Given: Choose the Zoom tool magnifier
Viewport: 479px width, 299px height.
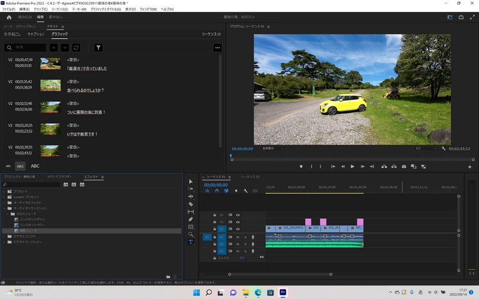Looking at the screenshot, I should (x=191, y=234).
